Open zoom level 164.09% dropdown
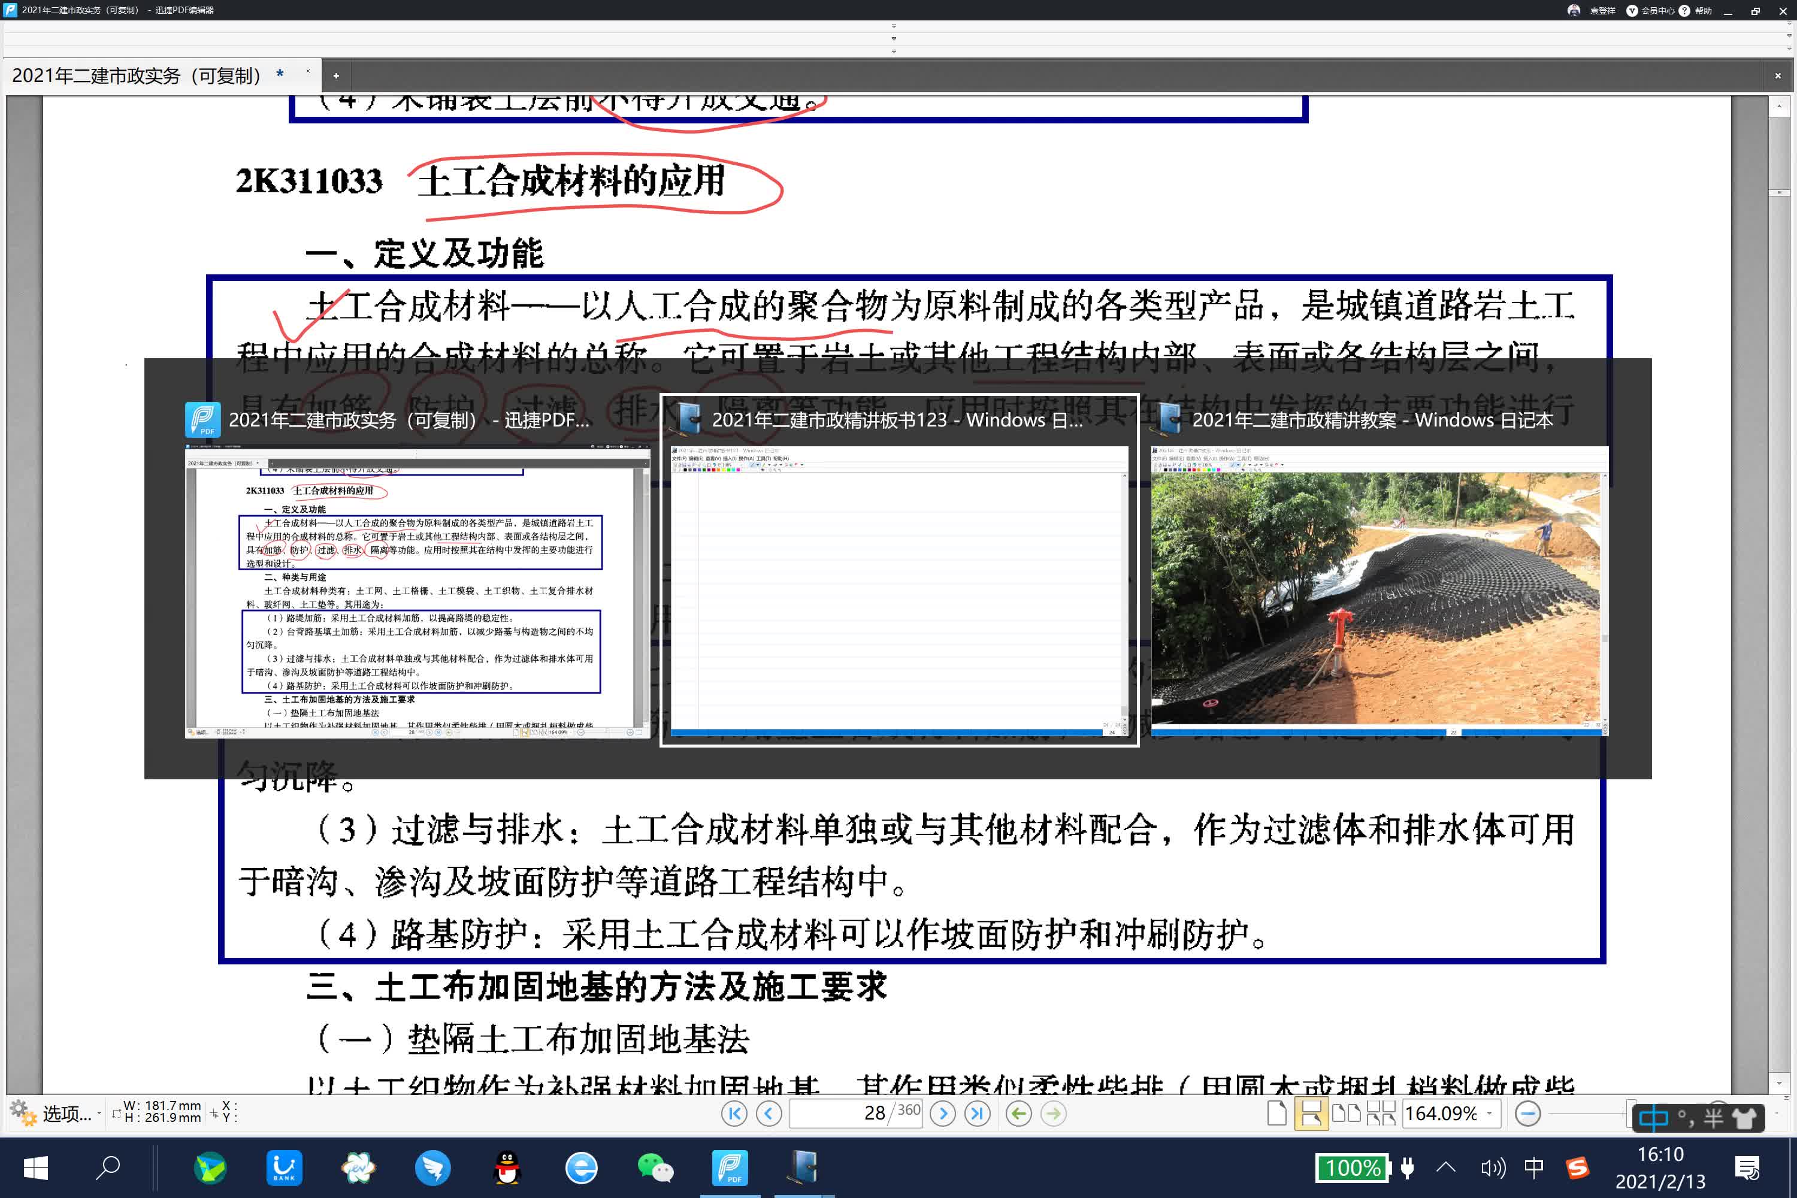The width and height of the screenshot is (1797, 1198). 1489,1113
